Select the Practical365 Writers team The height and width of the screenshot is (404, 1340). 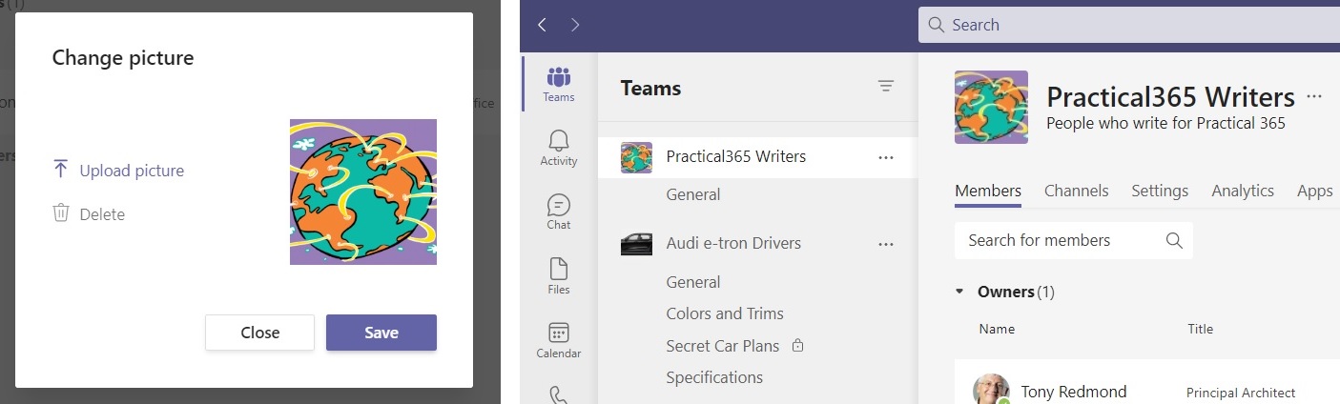tap(736, 157)
